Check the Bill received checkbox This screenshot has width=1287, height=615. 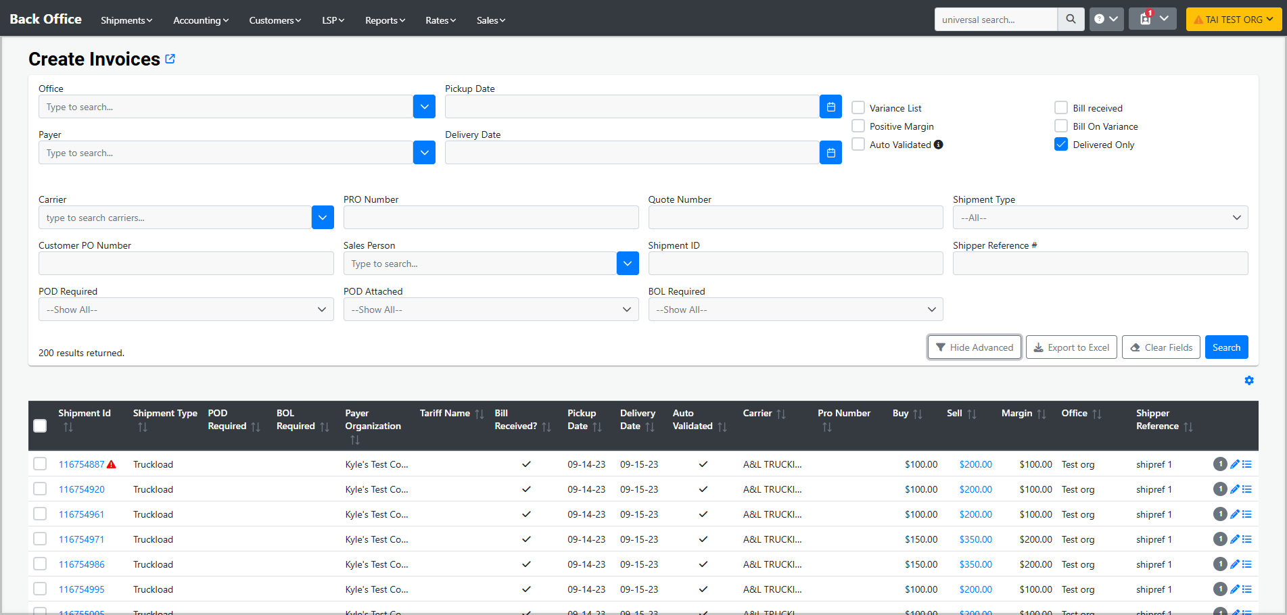tap(1061, 108)
